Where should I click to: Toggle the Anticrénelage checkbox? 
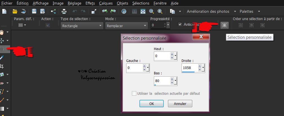pos(180,25)
